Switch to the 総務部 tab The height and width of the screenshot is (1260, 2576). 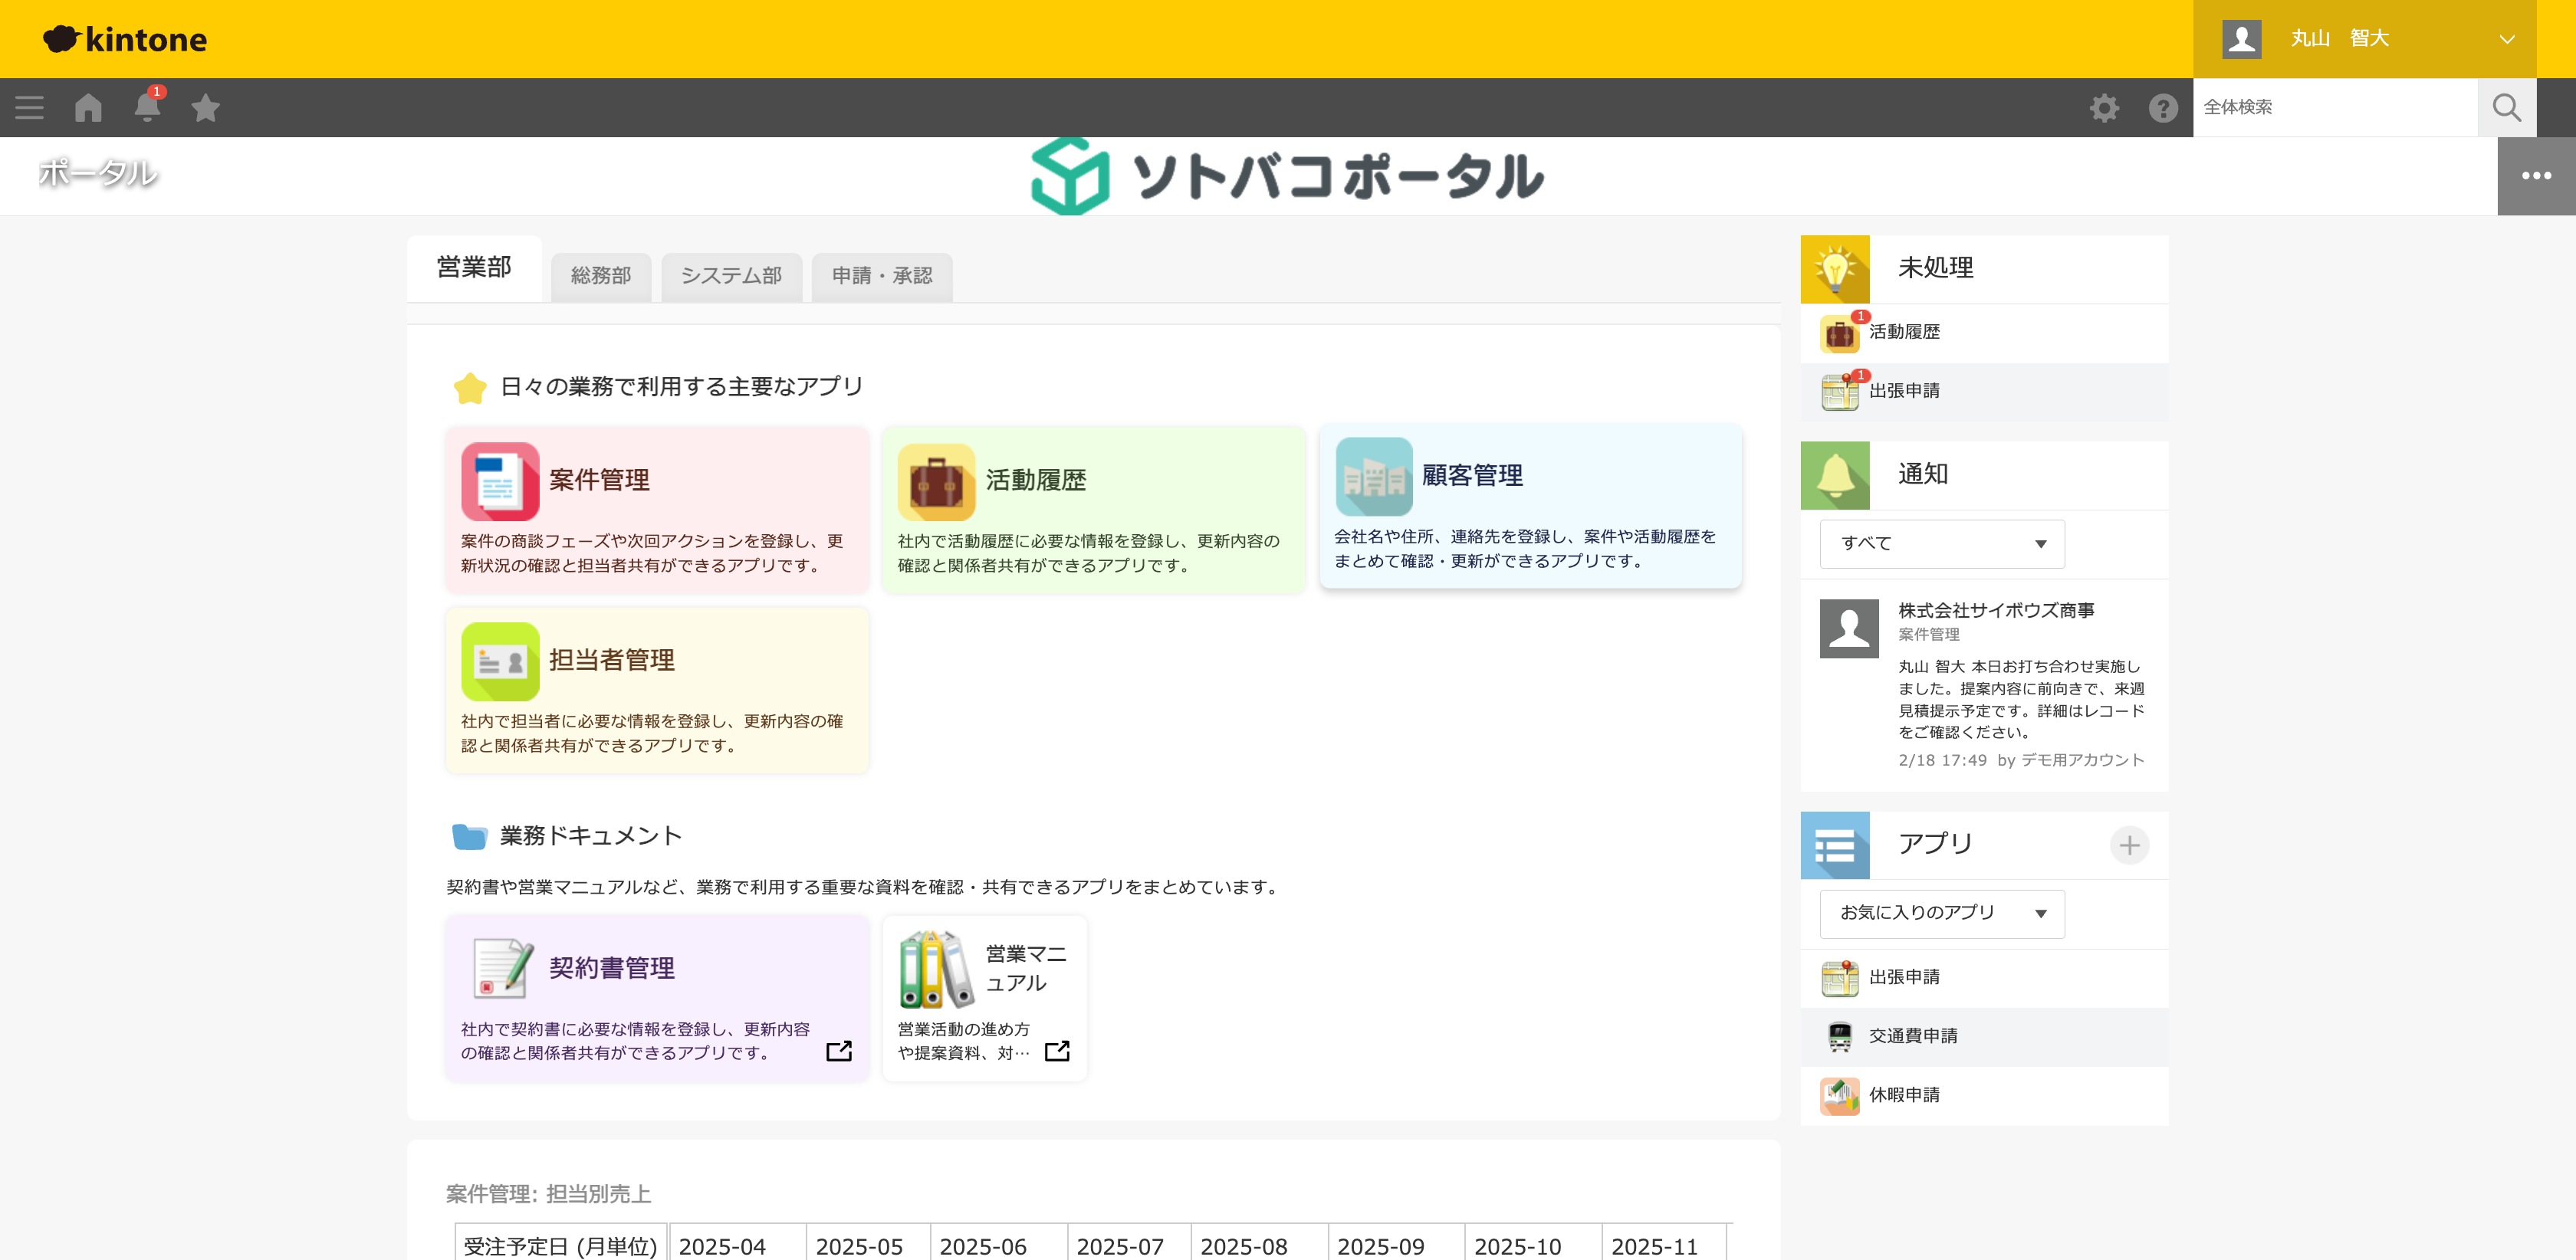tap(600, 277)
